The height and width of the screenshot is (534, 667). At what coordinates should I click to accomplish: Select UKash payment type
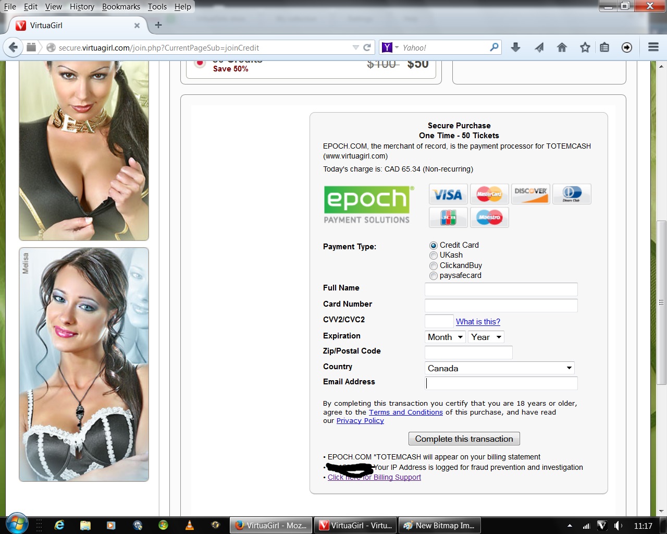433,256
